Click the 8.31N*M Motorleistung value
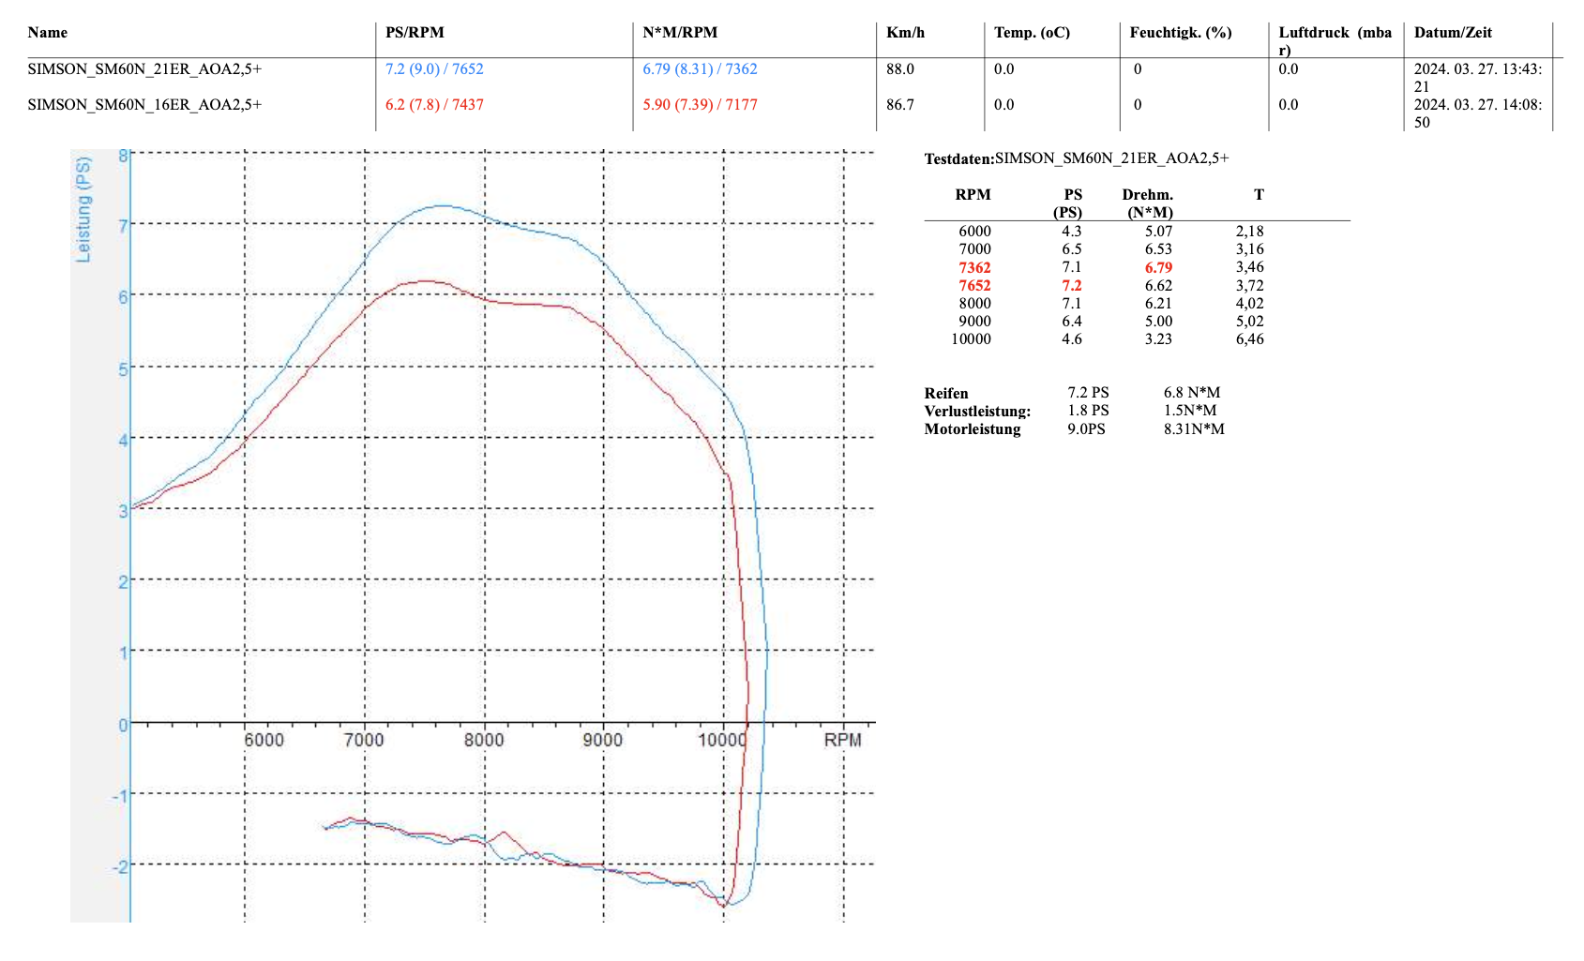The height and width of the screenshot is (961, 1584). [1194, 429]
